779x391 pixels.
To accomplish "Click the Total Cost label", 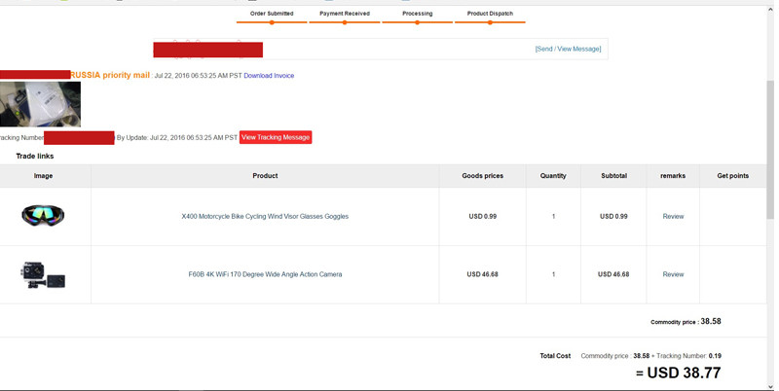I will (555, 356).
